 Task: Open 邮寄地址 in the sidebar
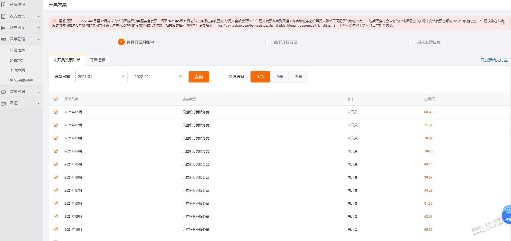[x=17, y=60]
